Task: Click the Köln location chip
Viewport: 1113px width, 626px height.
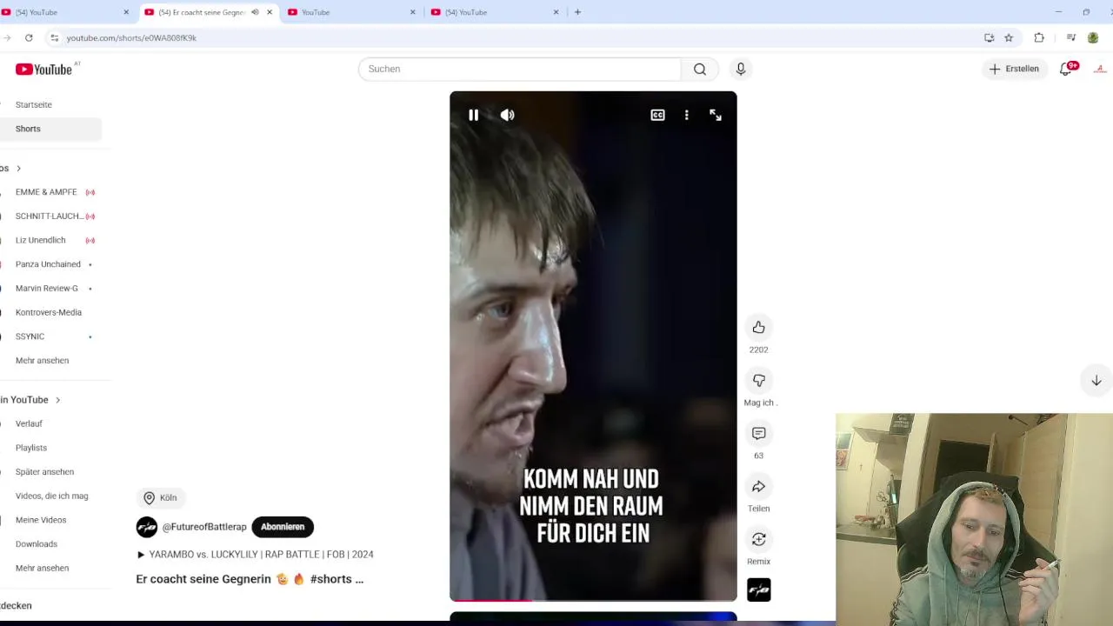Action: click(x=161, y=498)
